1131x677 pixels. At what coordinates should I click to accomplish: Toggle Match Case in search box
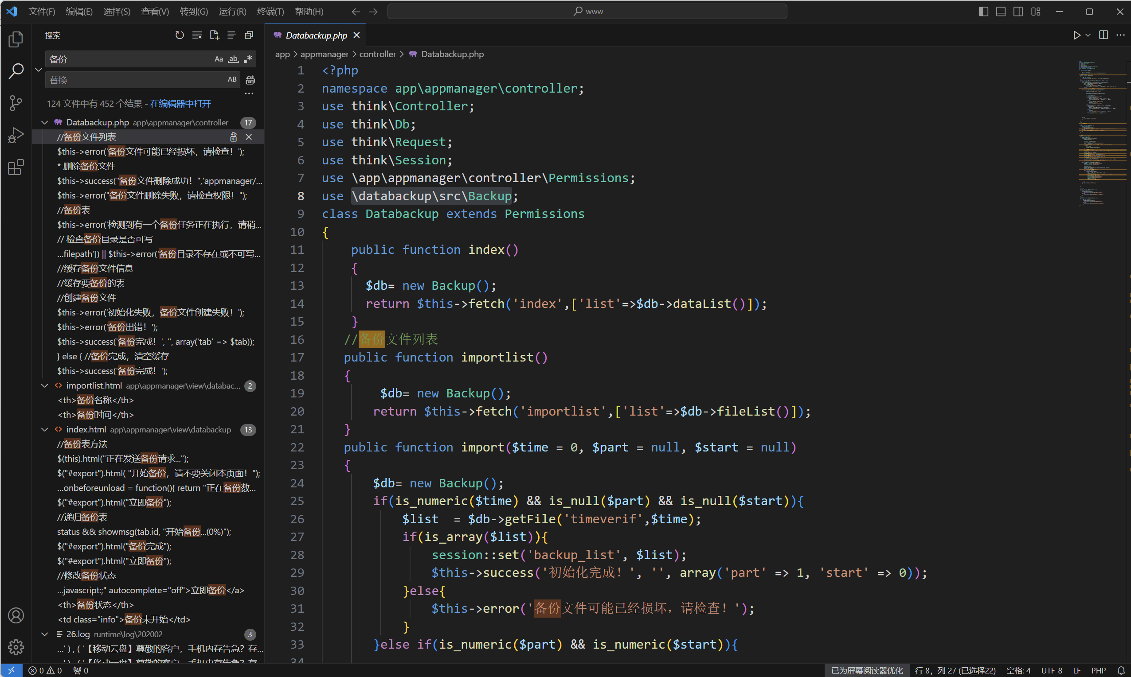pos(219,59)
